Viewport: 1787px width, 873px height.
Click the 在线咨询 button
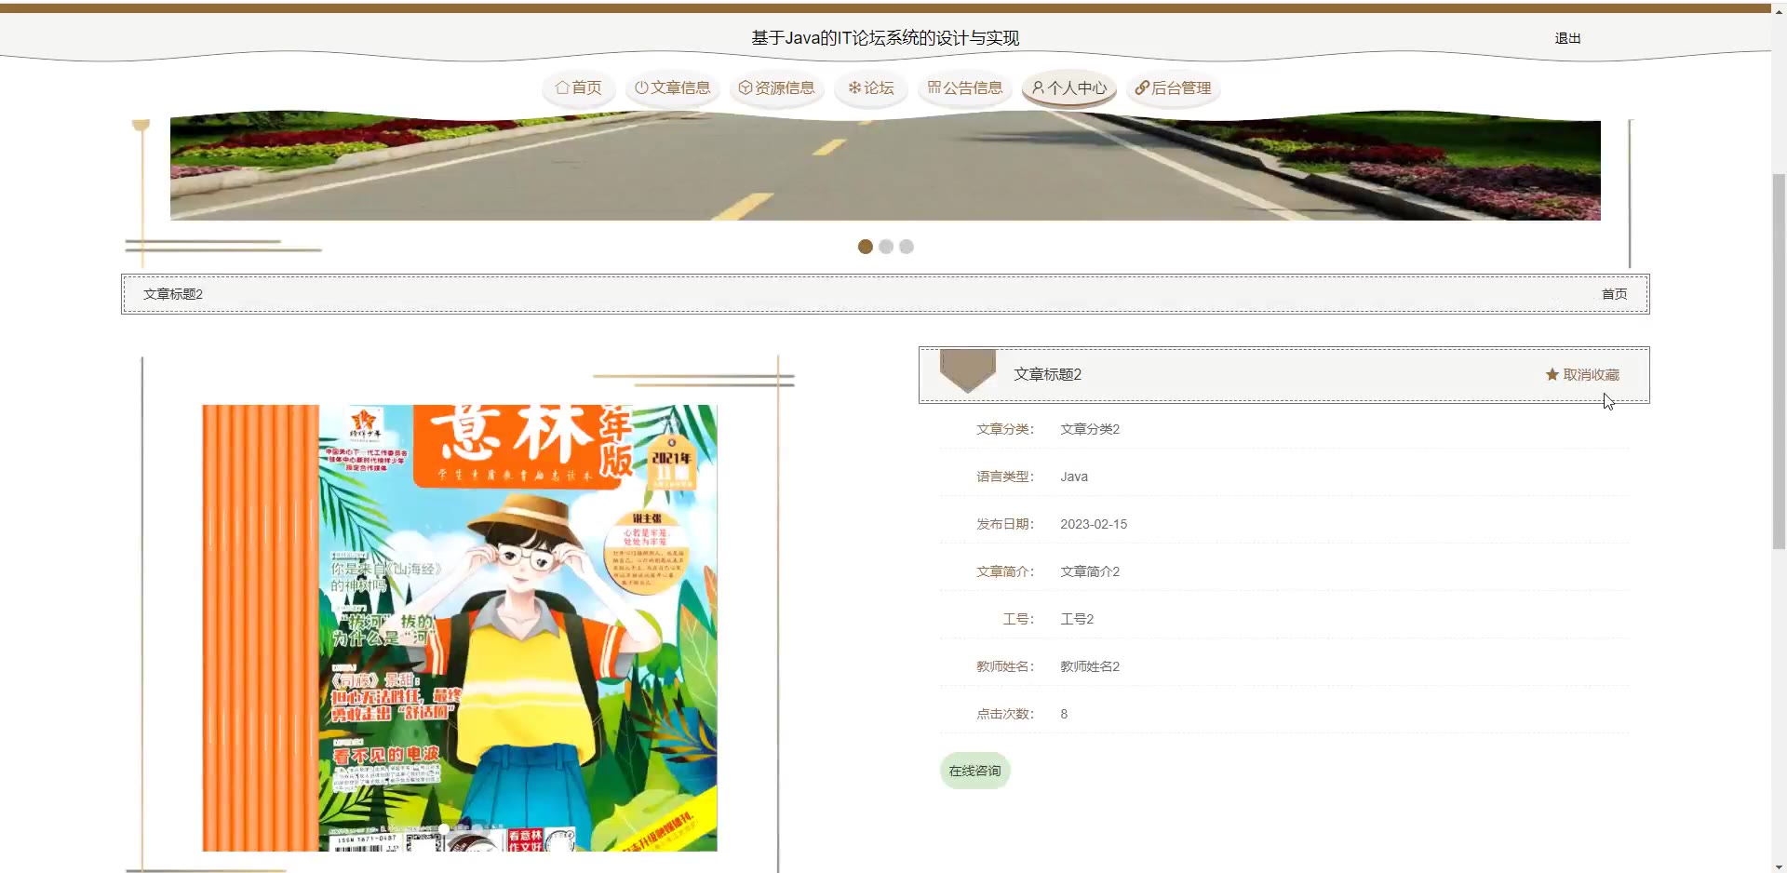974,771
